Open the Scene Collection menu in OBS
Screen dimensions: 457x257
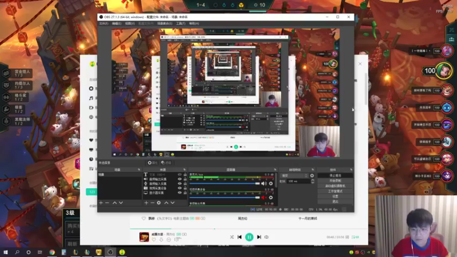165,23
